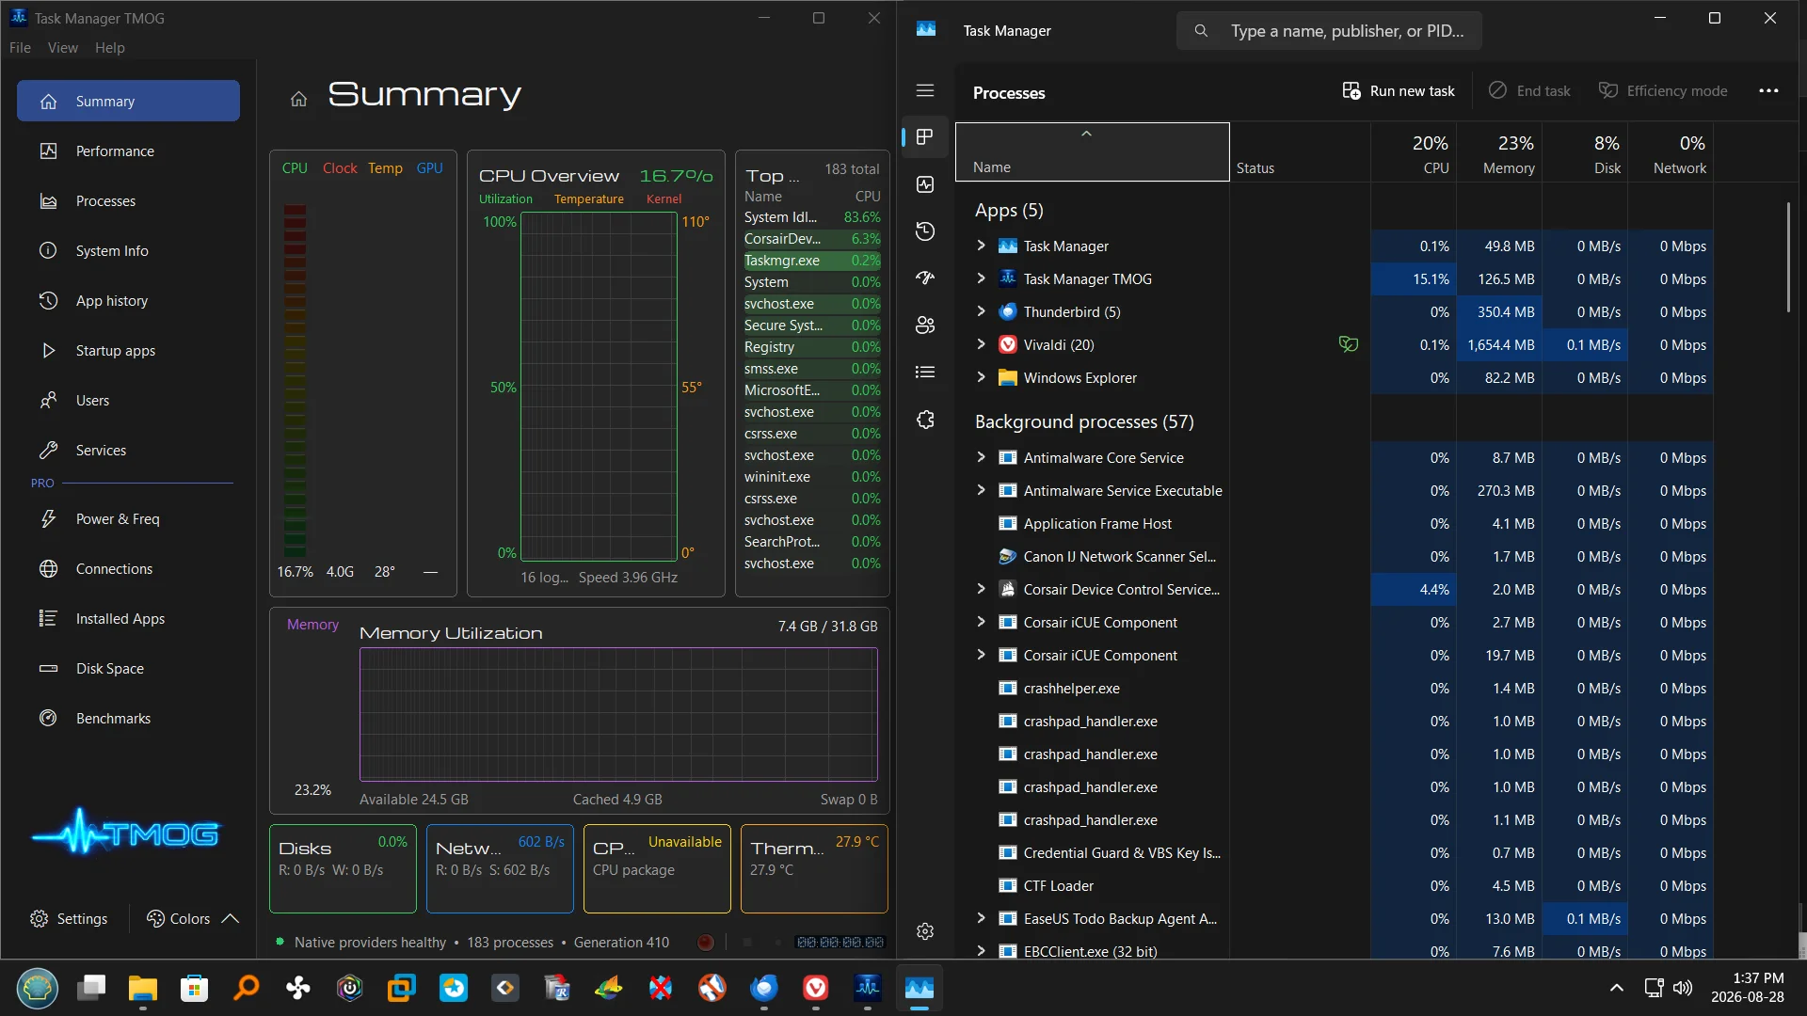Screen dimensions: 1807x1016
Task: Open Services in the TMOG sidebar
Action: pos(128,450)
